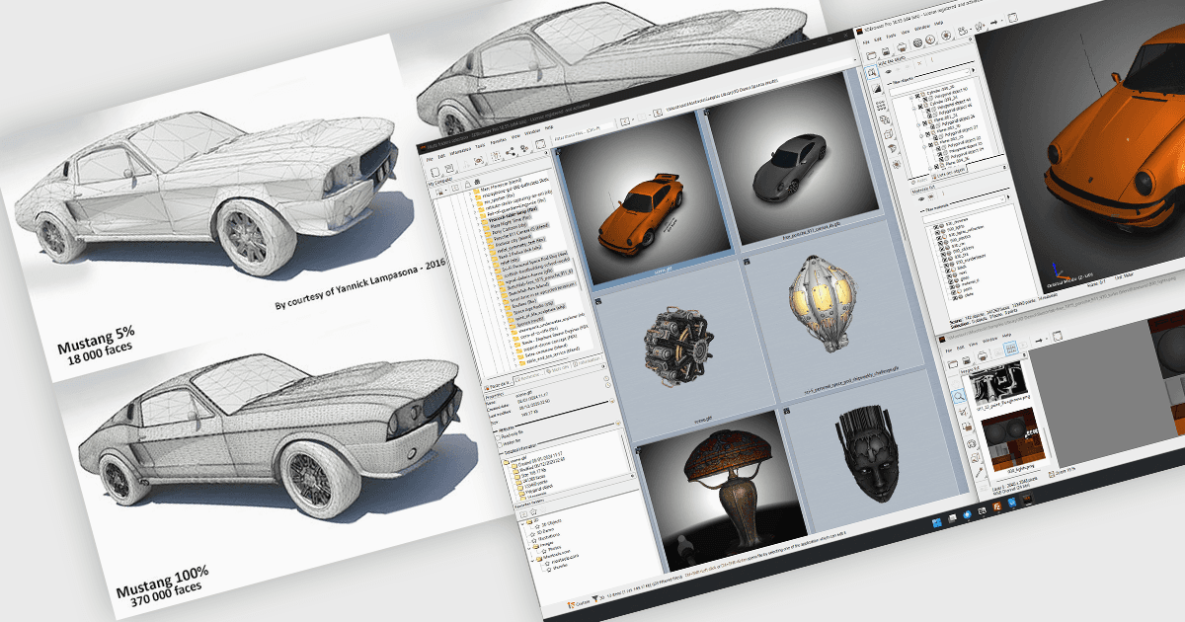This screenshot has height=622, width=1185.
Task: Tick the 'Hidden file' attribute checkbox
Action: (x=500, y=444)
